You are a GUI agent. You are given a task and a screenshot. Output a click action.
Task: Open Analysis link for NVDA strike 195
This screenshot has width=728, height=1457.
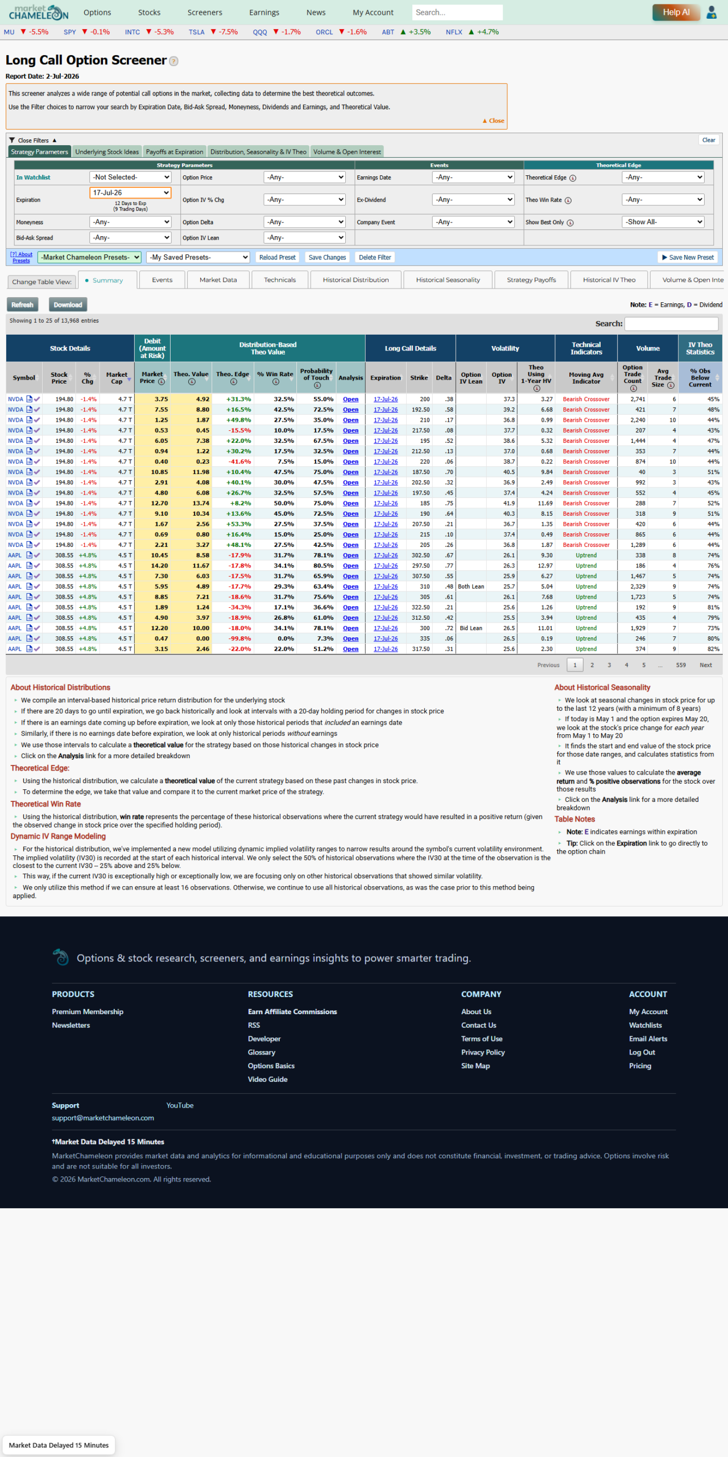click(350, 441)
